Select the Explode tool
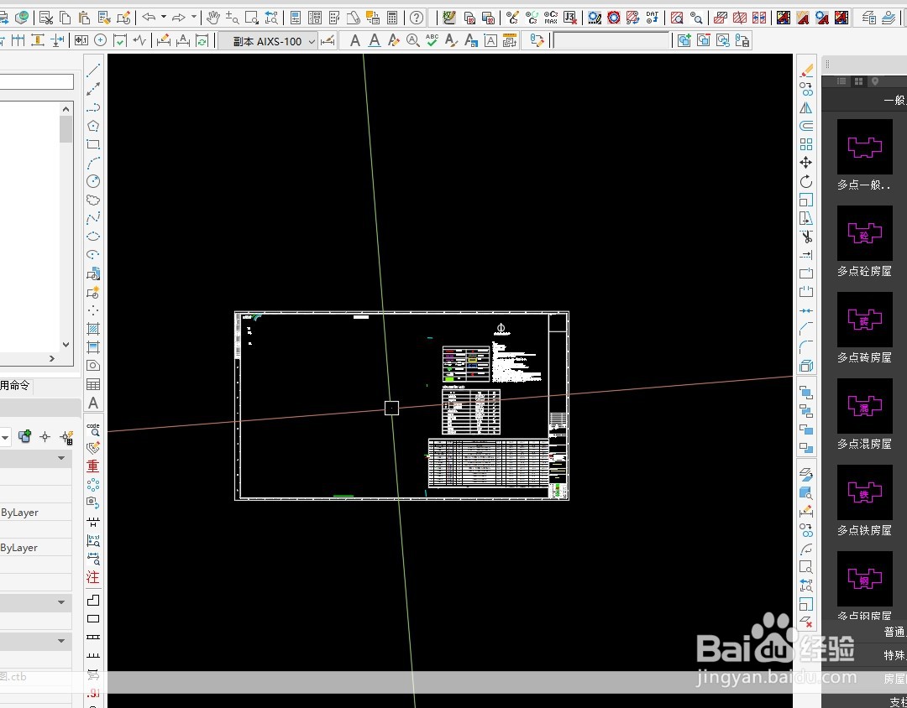907x708 pixels. tap(806, 366)
